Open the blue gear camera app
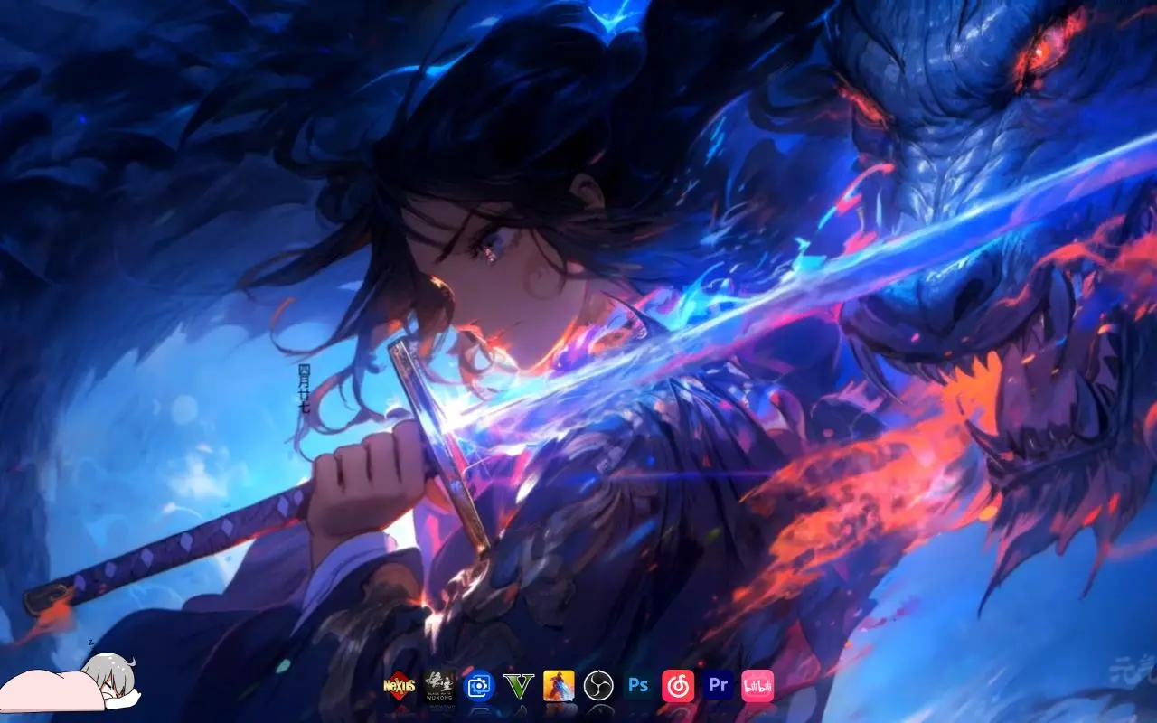Image resolution: width=1157 pixels, height=723 pixels. tap(479, 686)
